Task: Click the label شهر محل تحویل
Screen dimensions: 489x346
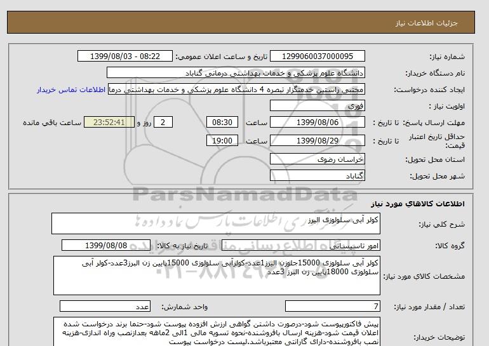Action: click(x=437, y=176)
